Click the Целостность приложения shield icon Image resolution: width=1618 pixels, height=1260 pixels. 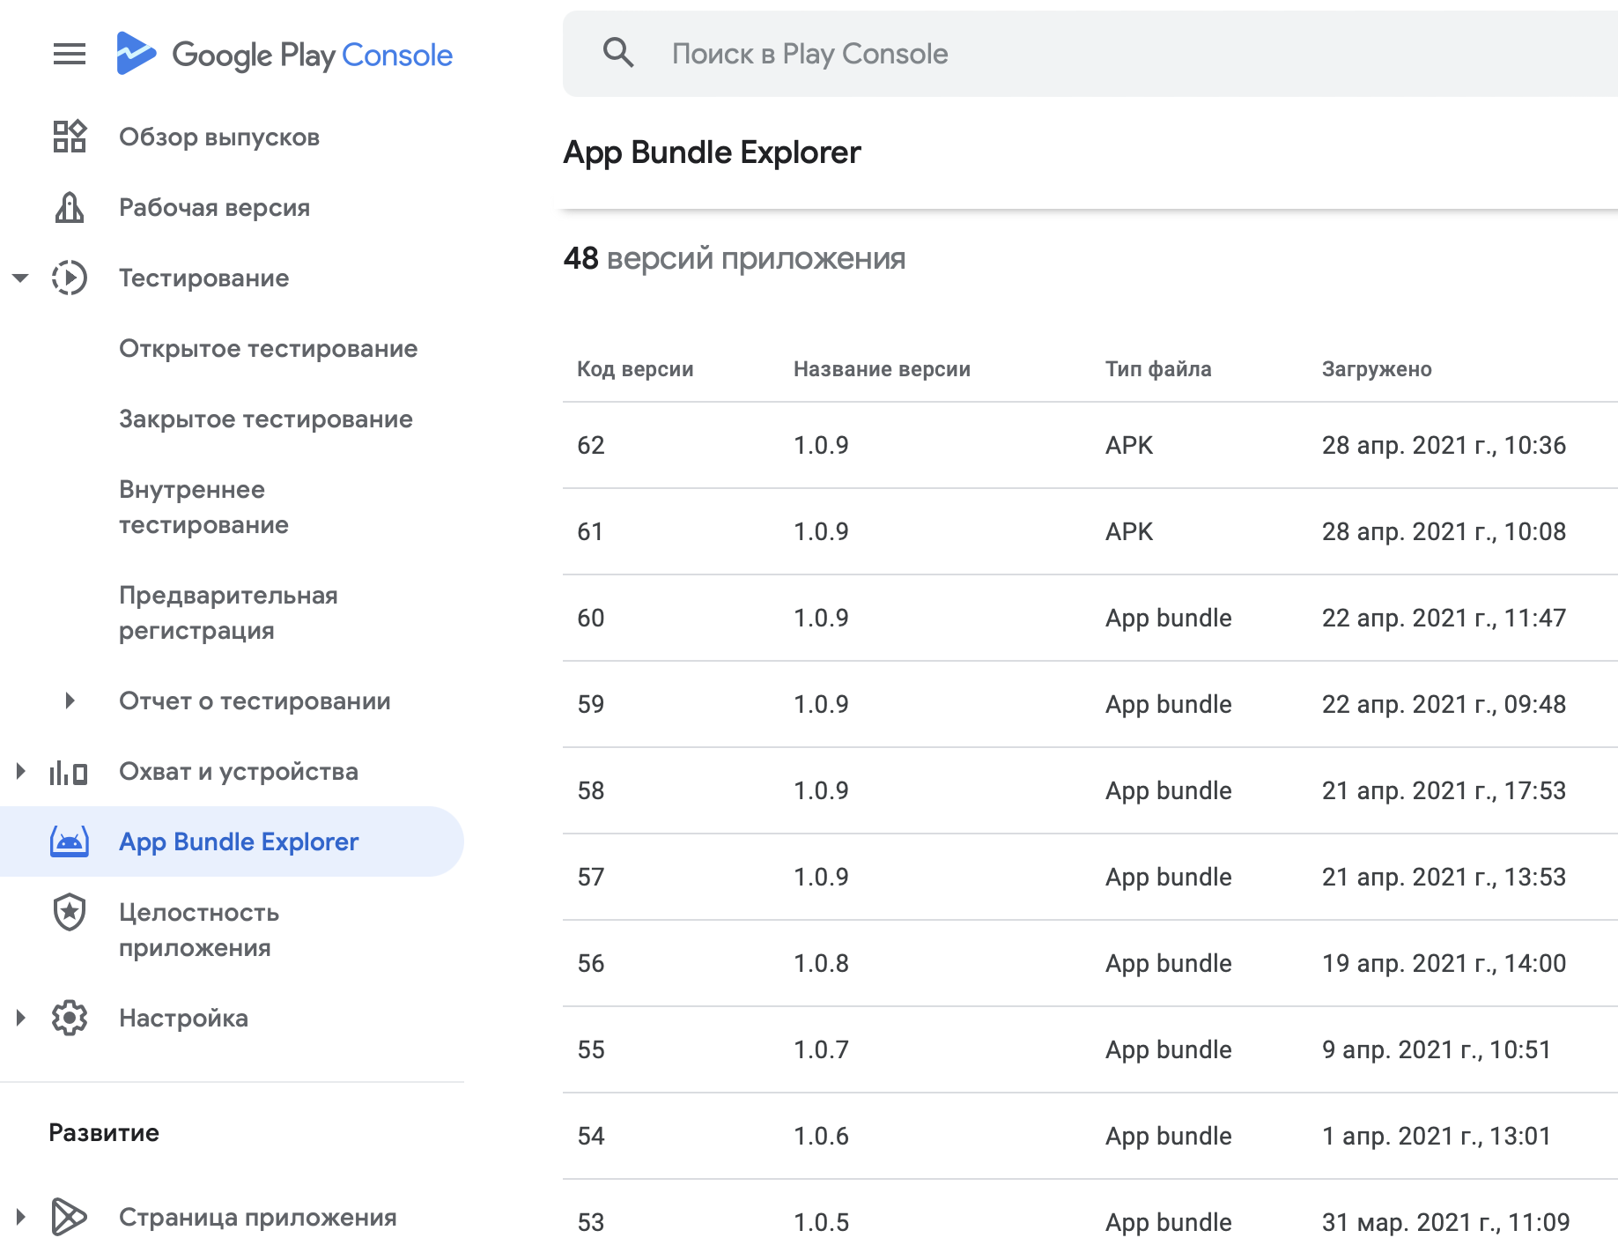(70, 912)
